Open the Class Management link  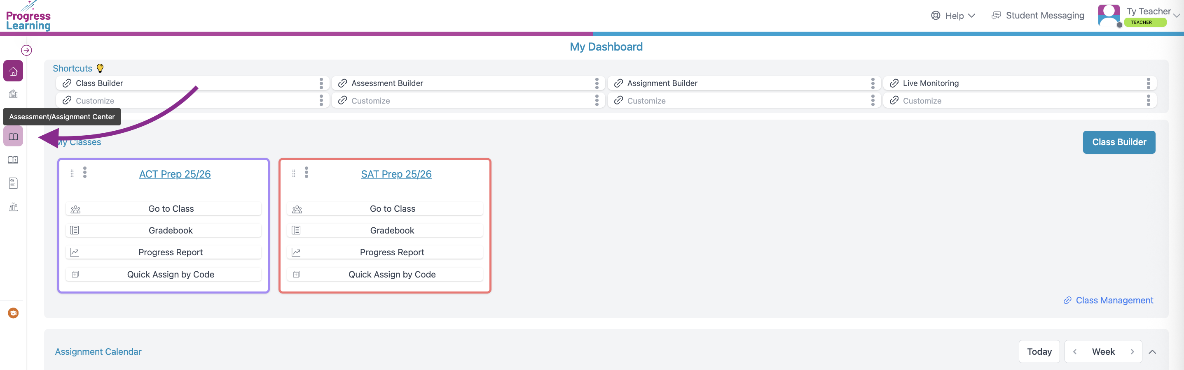1108,300
